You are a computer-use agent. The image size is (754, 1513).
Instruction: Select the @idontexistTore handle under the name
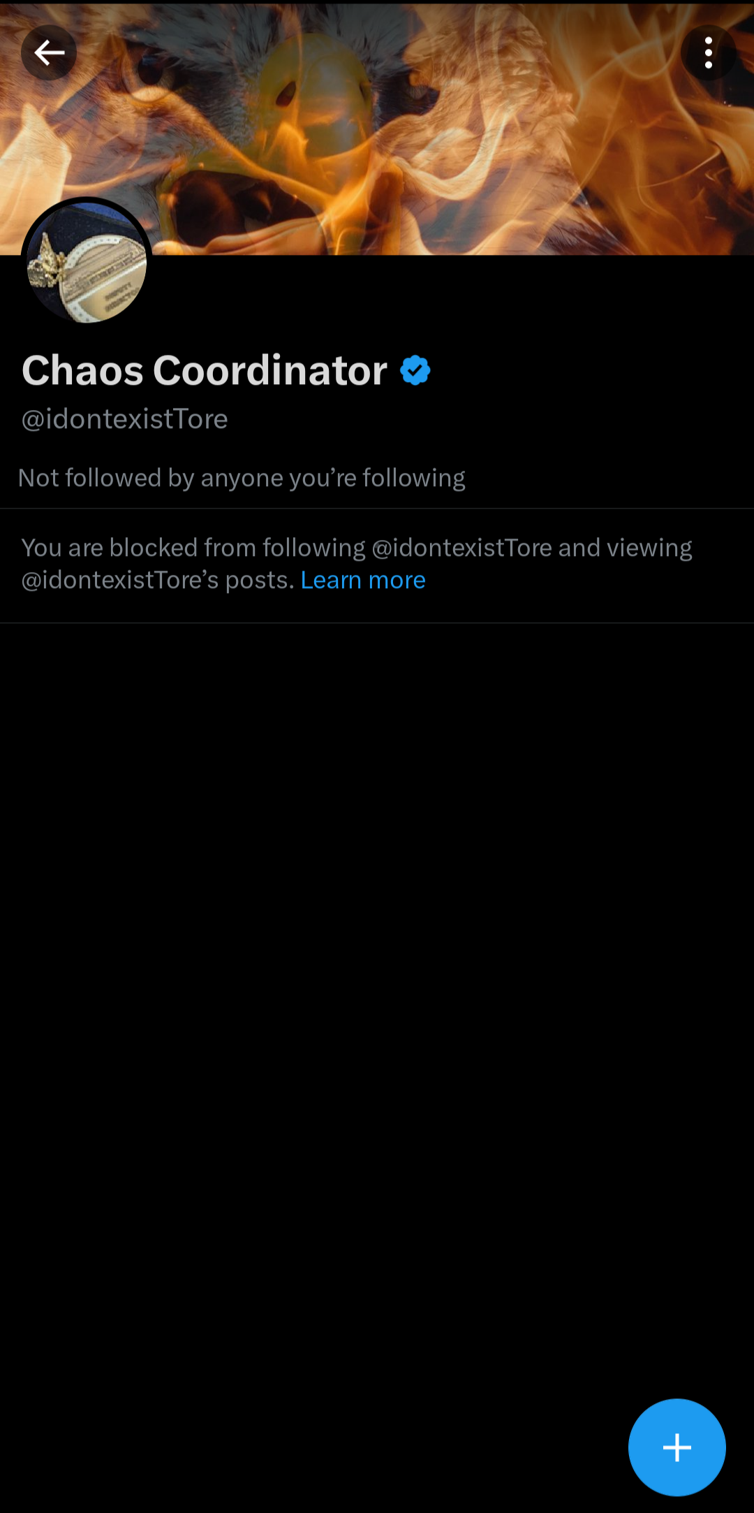(125, 419)
